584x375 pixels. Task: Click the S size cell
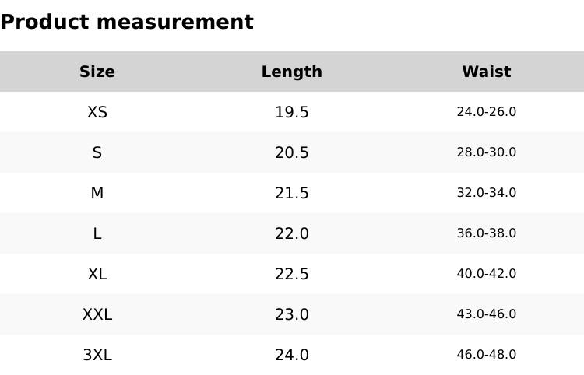click(x=97, y=152)
